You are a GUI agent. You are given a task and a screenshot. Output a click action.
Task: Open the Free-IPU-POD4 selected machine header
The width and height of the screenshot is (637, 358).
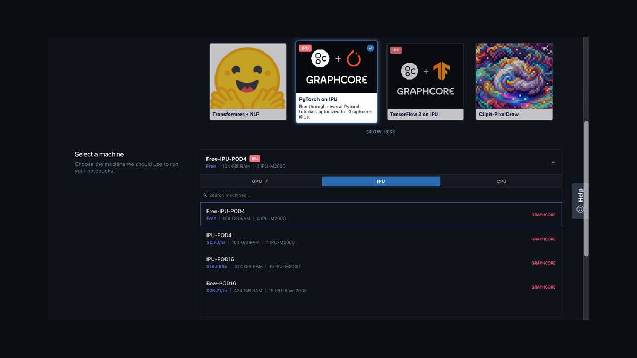[381, 162]
